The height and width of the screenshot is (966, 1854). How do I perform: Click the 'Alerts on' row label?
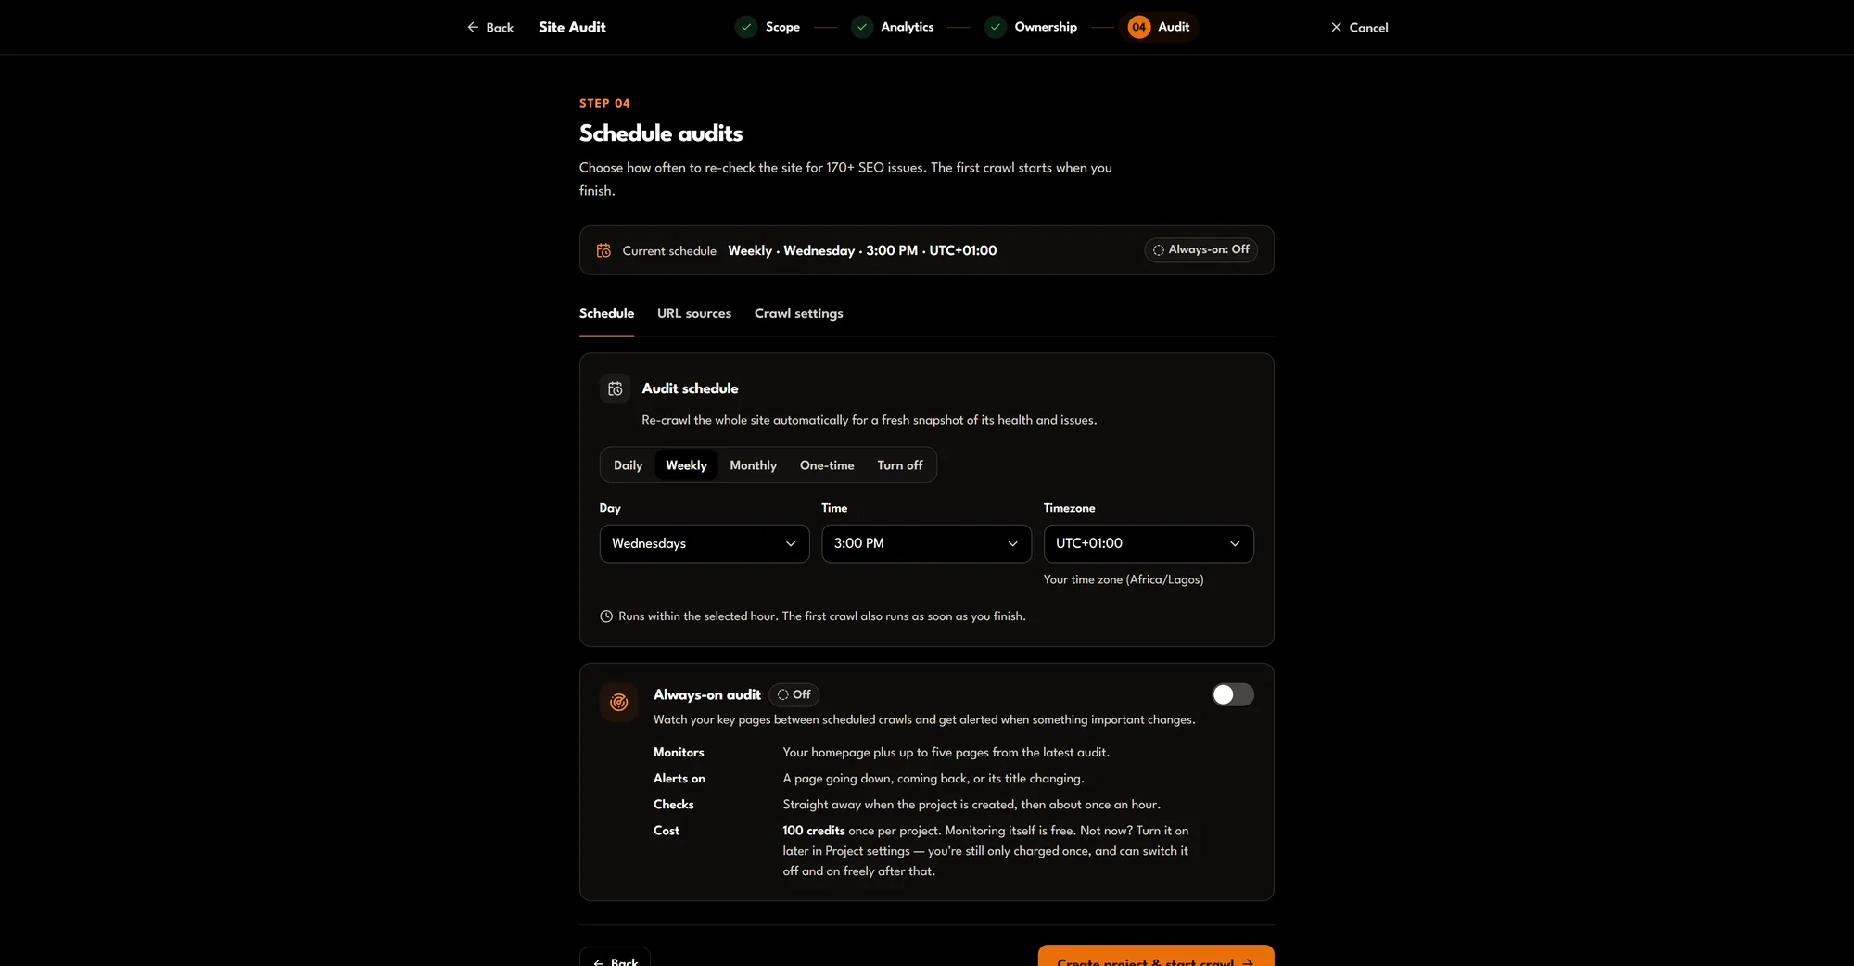coord(679,779)
